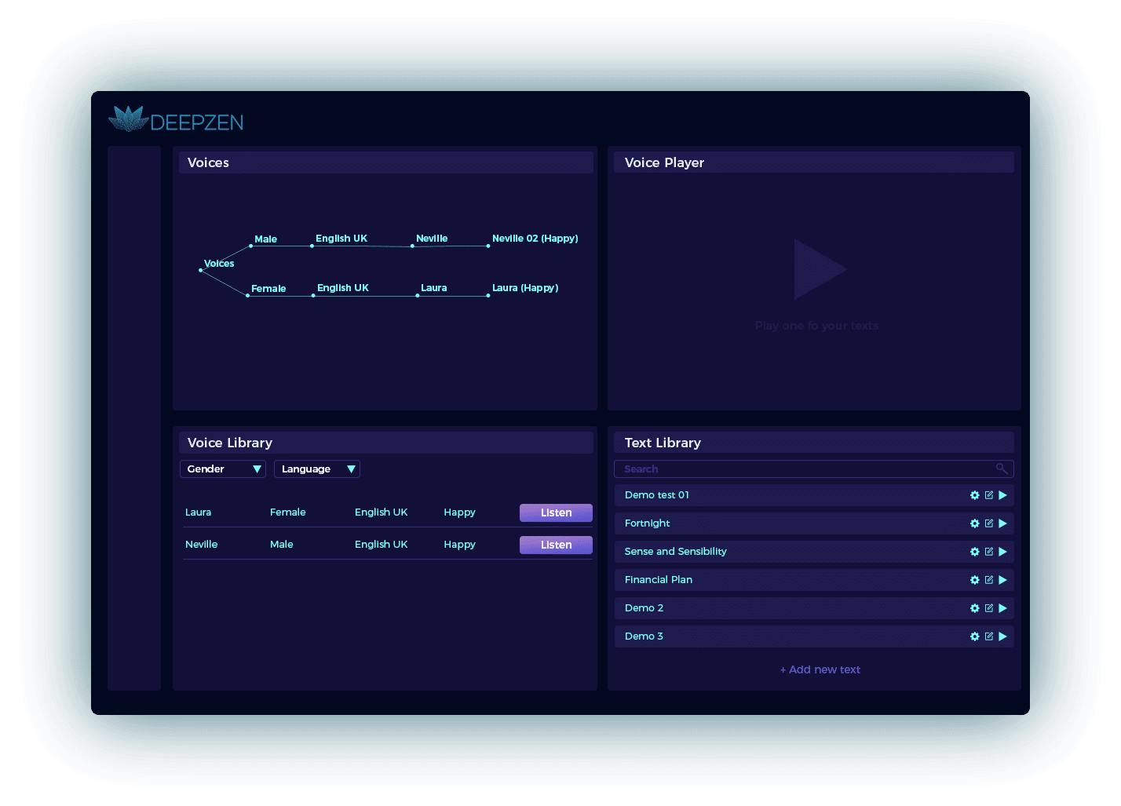This screenshot has height=806, width=1121.
Task: Edit the Demo 2 text
Action: pos(989,608)
